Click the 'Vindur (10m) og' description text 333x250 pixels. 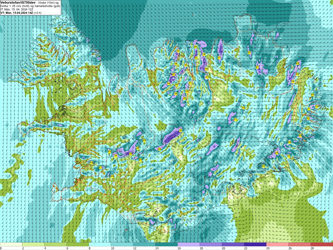[48, 3]
